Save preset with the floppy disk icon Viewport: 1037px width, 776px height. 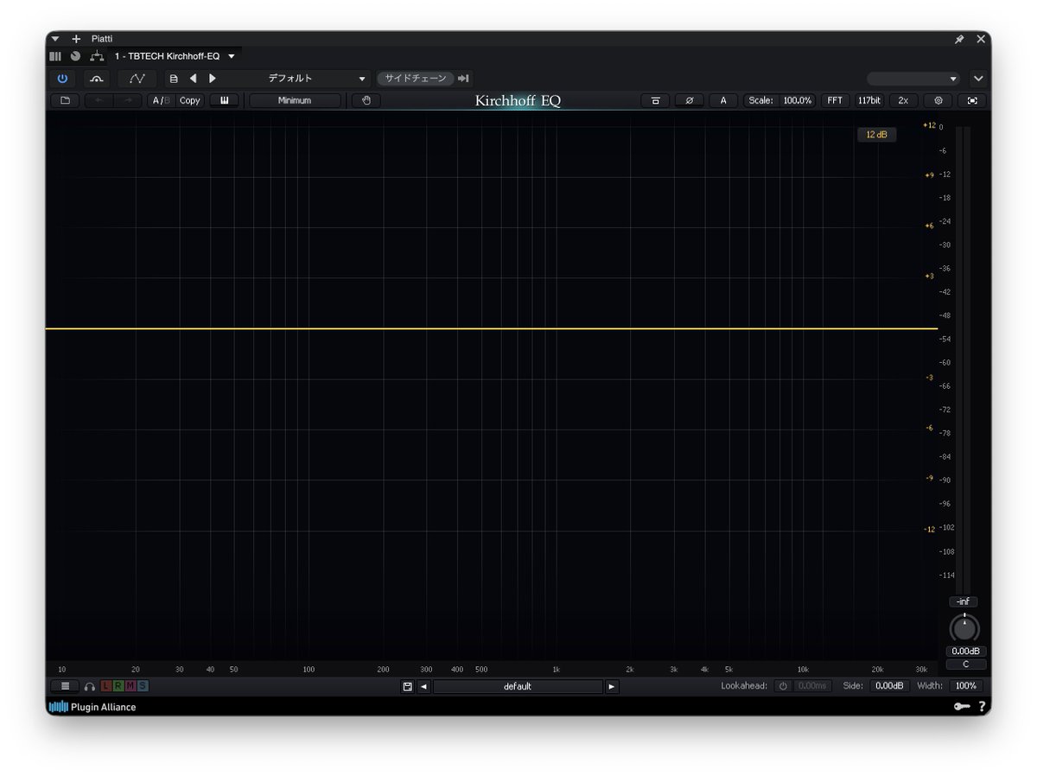coord(407,686)
